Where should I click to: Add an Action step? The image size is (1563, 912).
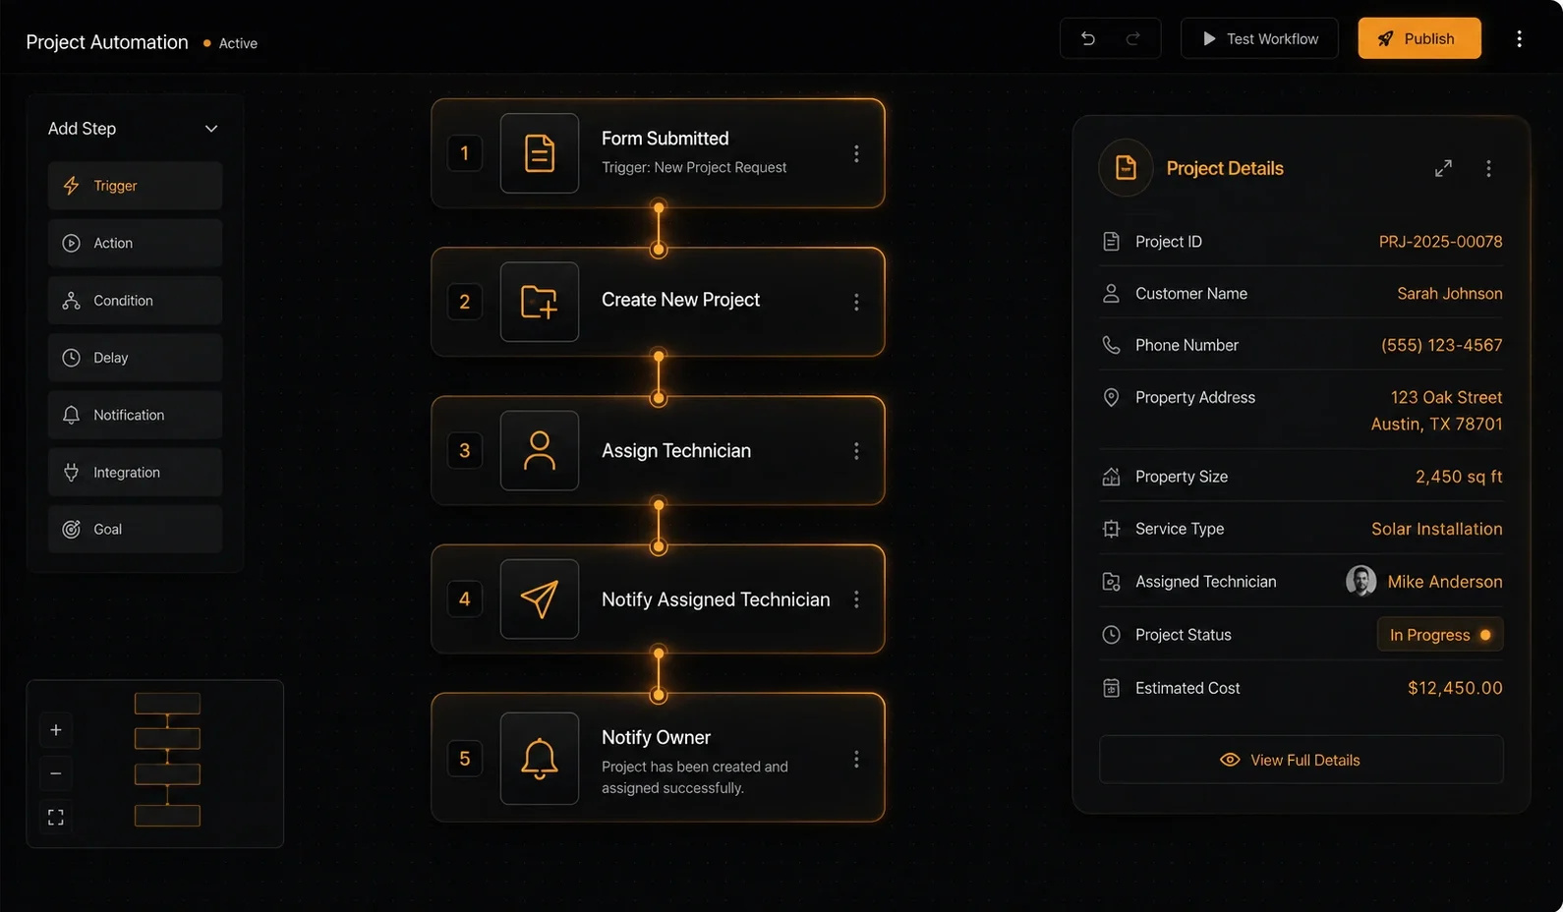pos(135,243)
